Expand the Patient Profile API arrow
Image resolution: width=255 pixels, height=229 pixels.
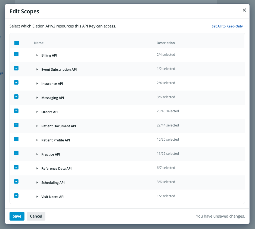click(37, 140)
